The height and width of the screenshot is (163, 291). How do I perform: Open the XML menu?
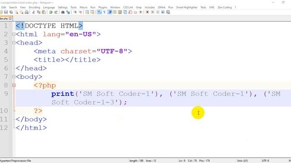[212, 7]
